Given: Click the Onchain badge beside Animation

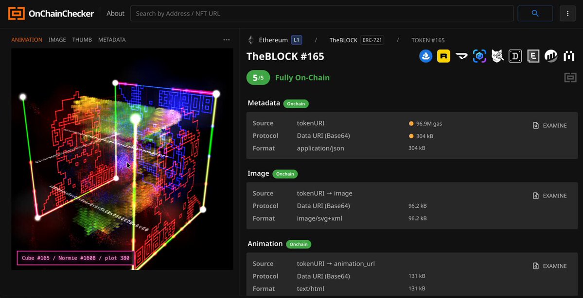Looking at the screenshot, I should (x=299, y=244).
